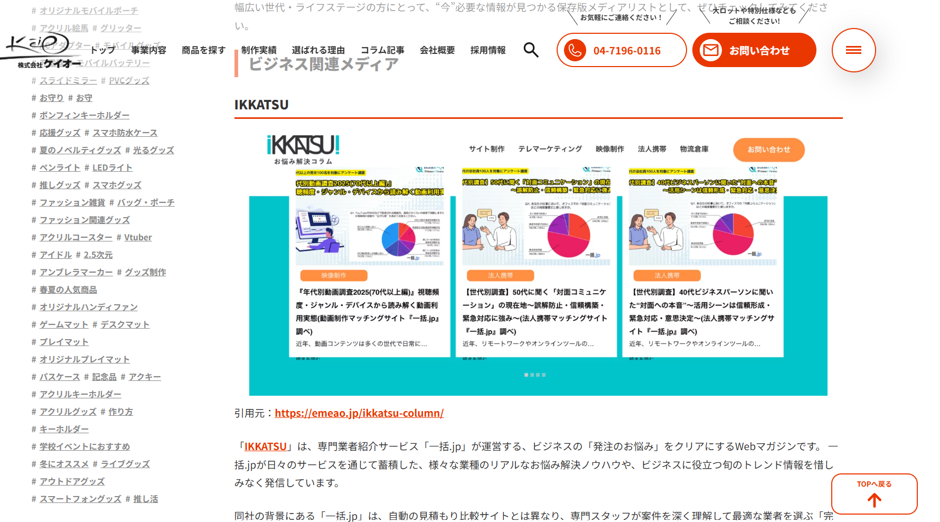Open the オリジナルプレイマット tag
This screenshot has height=522, width=940.
(x=84, y=359)
